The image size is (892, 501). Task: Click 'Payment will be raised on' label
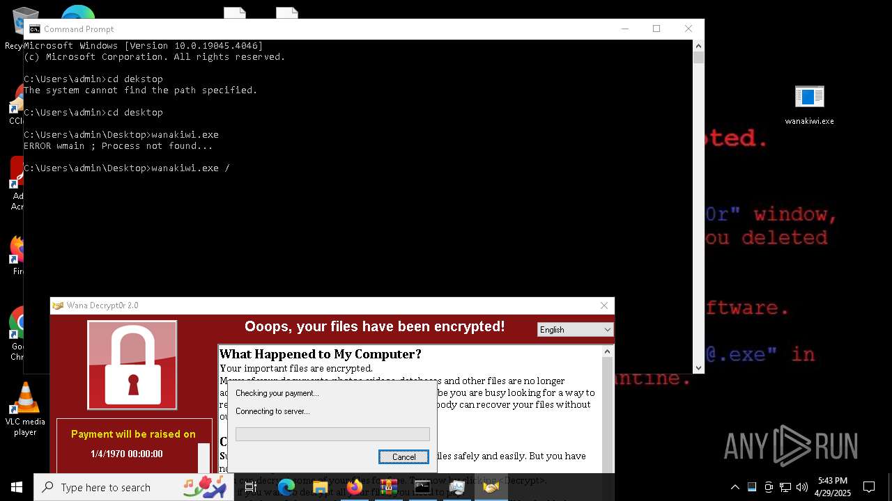coord(133,434)
